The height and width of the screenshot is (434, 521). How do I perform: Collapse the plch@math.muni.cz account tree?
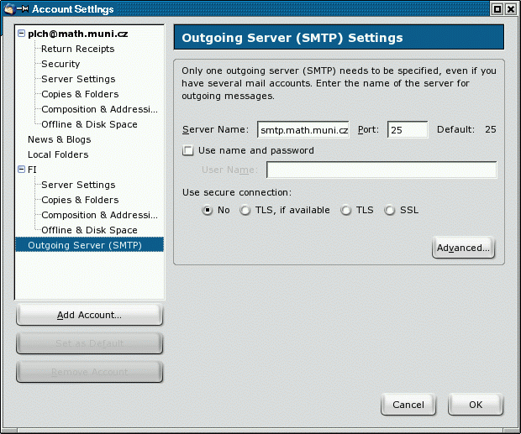tap(21, 34)
